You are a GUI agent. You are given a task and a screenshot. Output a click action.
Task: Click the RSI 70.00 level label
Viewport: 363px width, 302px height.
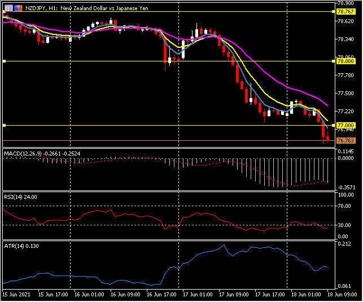pos(345,206)
